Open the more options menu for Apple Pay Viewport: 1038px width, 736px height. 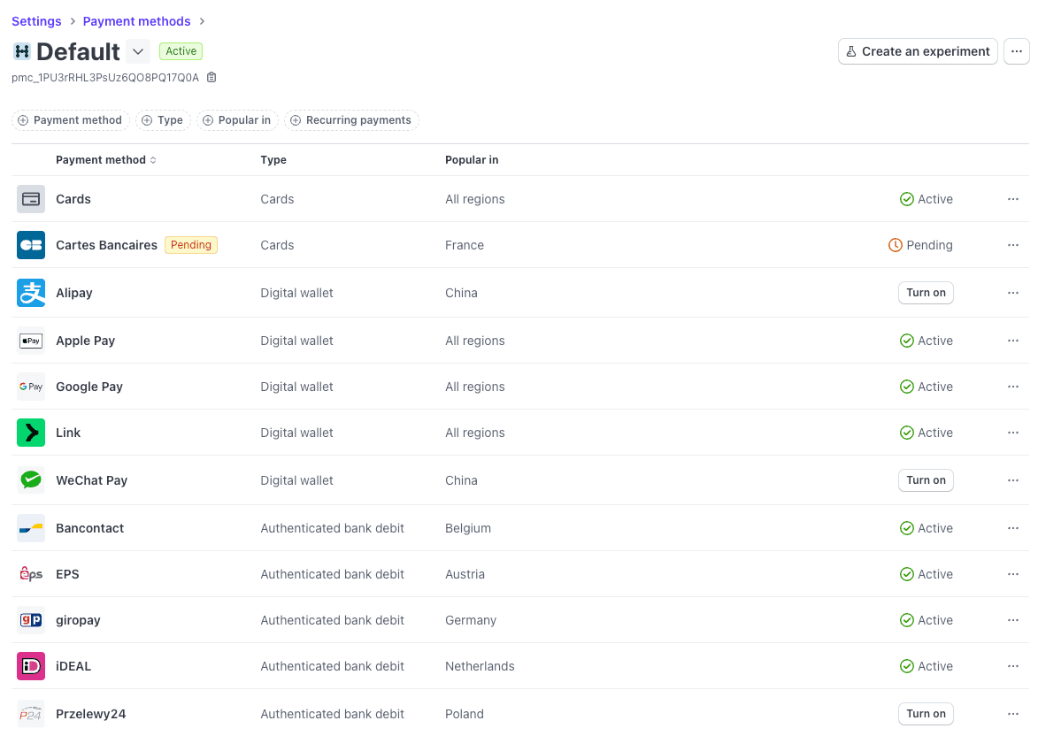(1013, 341)
